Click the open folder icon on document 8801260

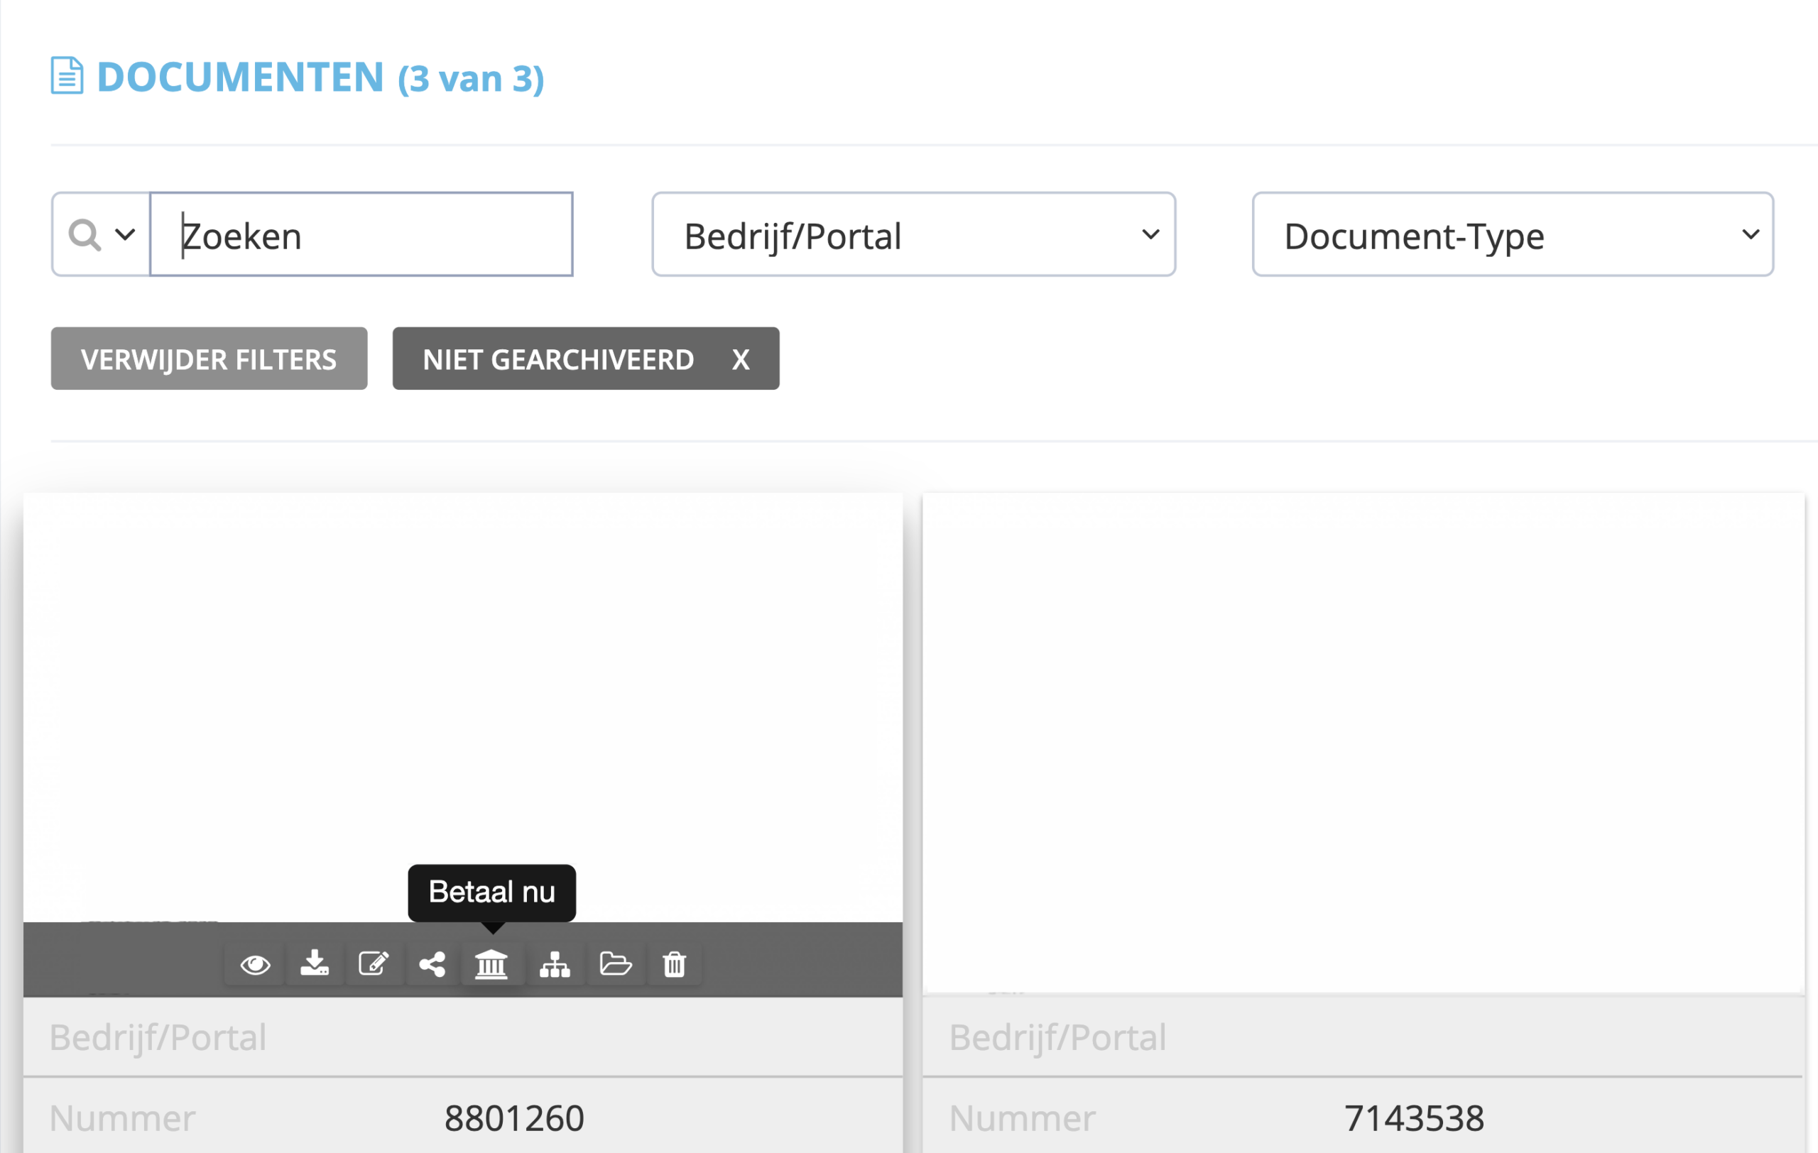click(615, 964)
